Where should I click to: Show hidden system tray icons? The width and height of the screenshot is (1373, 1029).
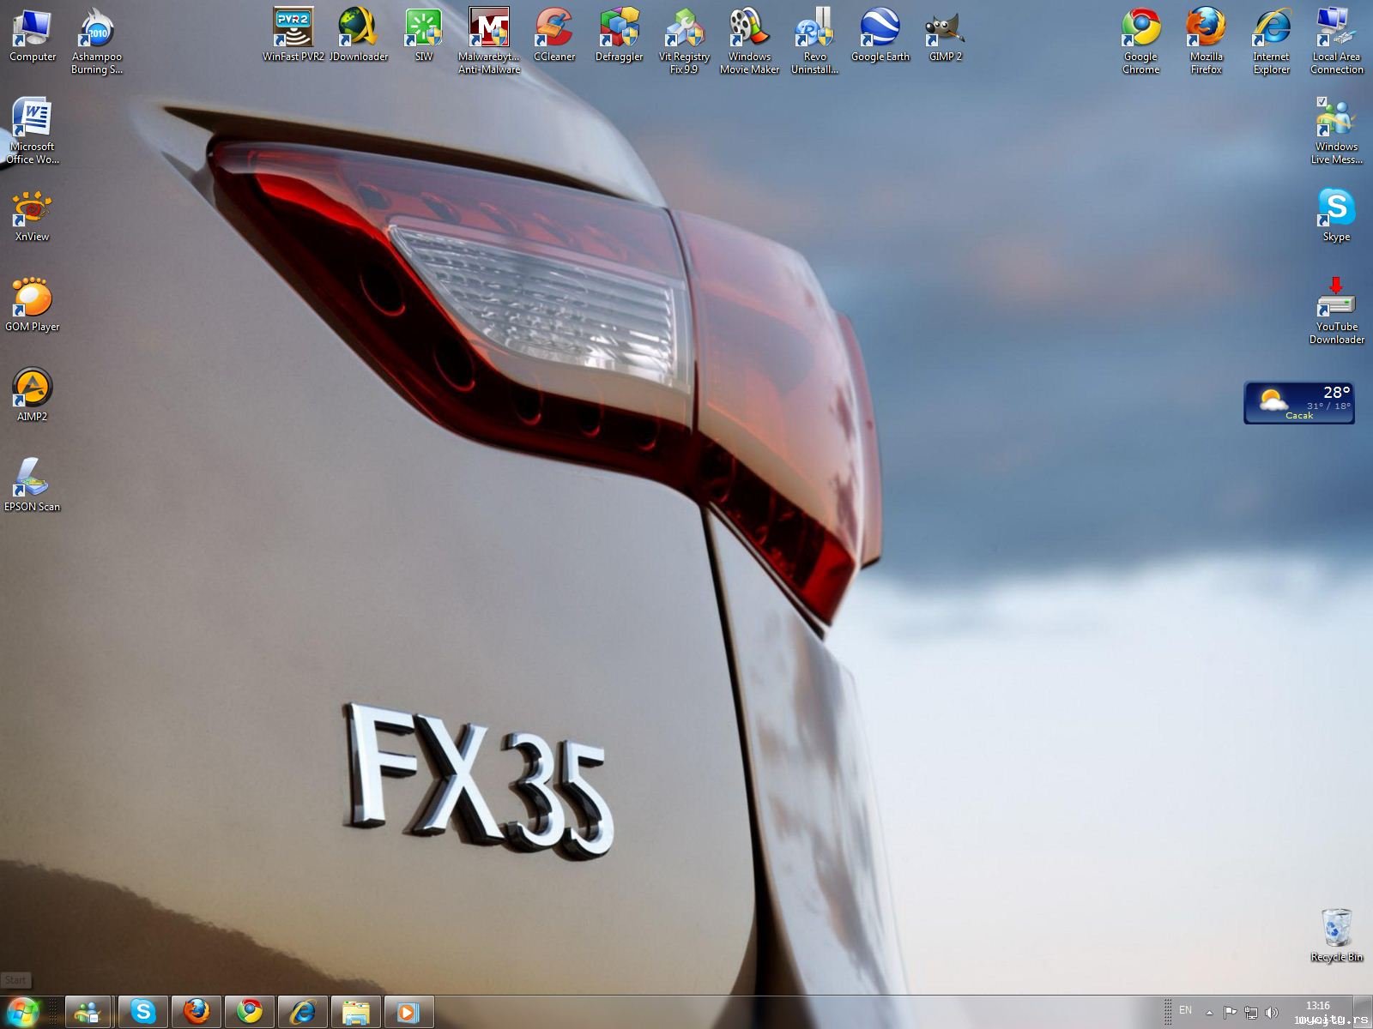tap(1209, 1013)
